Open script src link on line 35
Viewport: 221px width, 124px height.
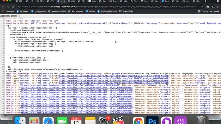point(77,97)
